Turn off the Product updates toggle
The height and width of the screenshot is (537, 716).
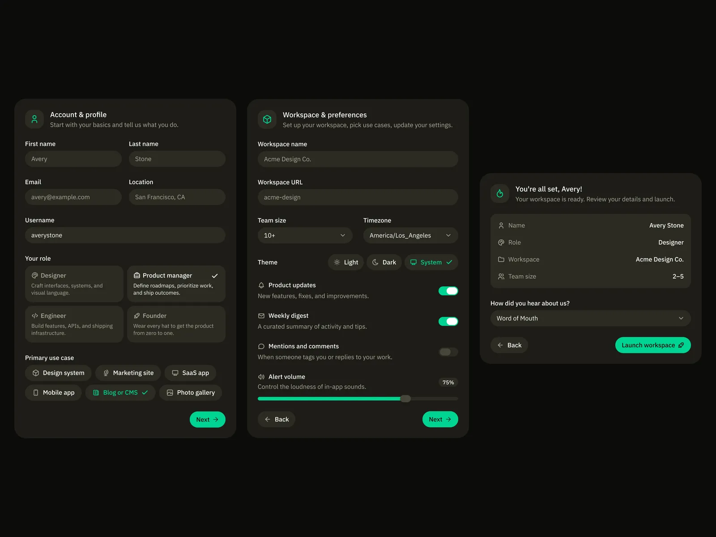(x=448, y=291)
